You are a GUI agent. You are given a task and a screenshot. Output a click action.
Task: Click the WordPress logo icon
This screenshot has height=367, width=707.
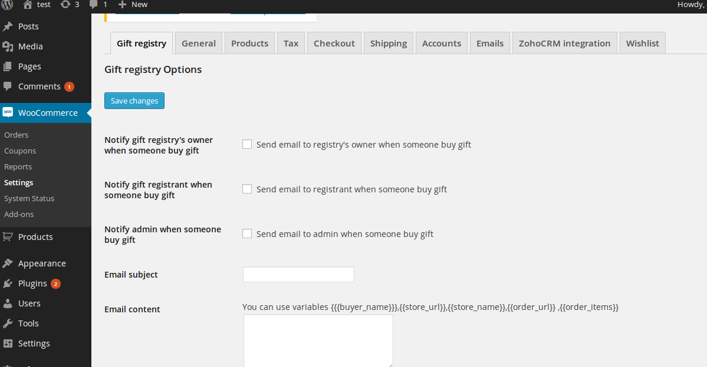click(x=7, y=5)
